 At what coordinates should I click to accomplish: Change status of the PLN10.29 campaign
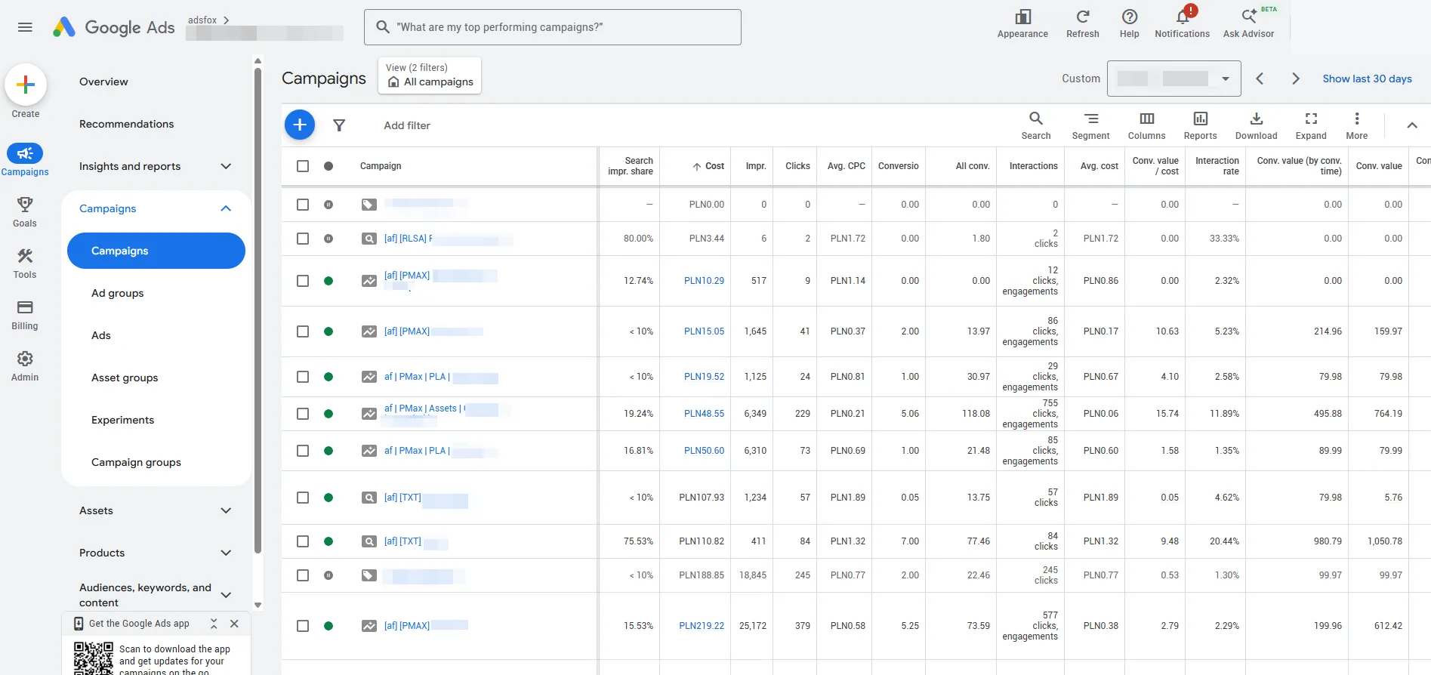[328, 281]
